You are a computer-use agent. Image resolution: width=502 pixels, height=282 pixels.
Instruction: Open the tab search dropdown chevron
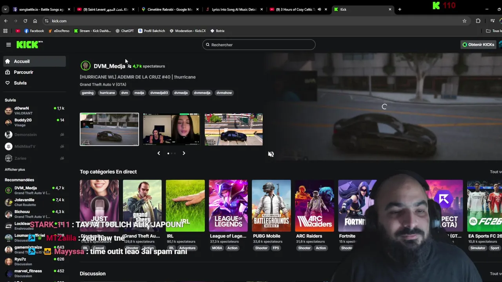5,9
